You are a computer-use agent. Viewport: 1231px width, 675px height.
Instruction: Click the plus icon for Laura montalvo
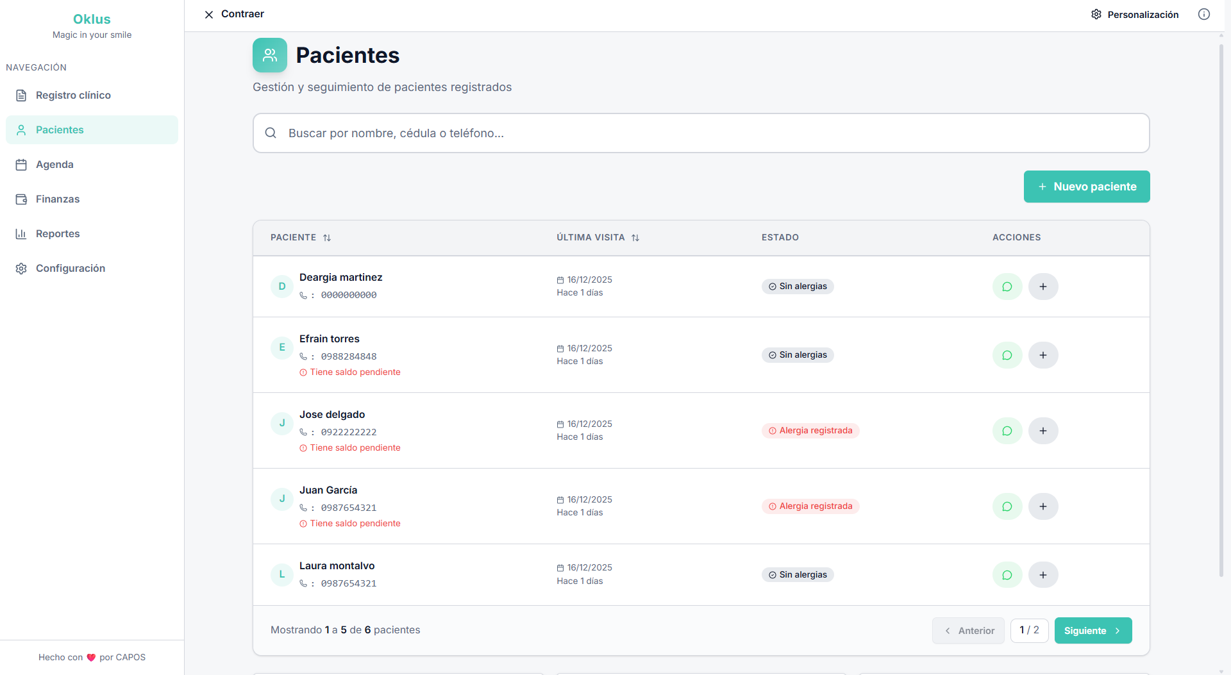pyautogui.click(x=1043, y=575)
